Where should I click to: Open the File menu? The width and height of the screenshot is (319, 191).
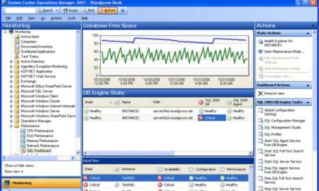[x=8, y=18]
